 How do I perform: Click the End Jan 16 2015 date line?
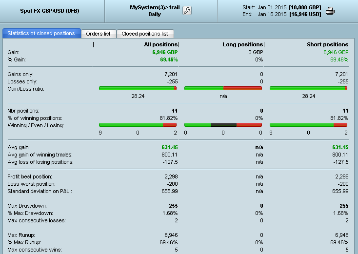click(x=282, y=14)
